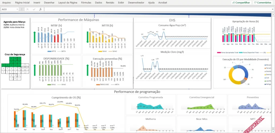Select the Execução preventiva (%) chart title
275x133 pixels.
[x=107, y=59]
